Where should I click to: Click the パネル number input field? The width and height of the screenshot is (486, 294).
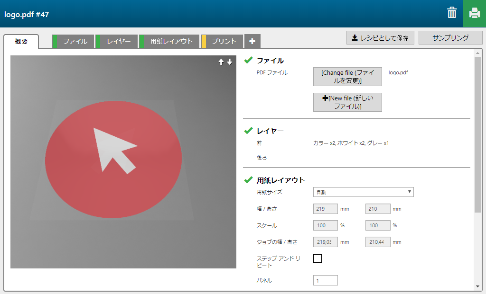point(325,280)
